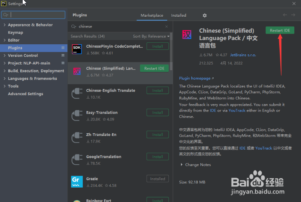Open the JetBrains s.r.o. vendor link
Viewport: 301px width, 202px height.
[x=243, y=55]
